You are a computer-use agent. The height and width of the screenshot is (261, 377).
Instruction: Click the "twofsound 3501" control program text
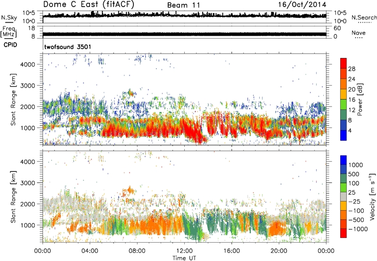67,47
